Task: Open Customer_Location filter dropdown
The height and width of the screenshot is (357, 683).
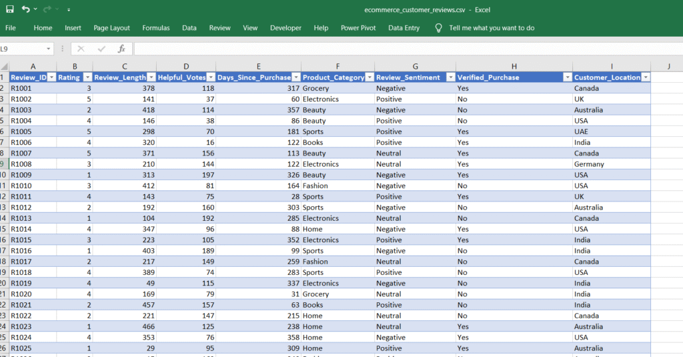Action: click(x=646, y=77)
